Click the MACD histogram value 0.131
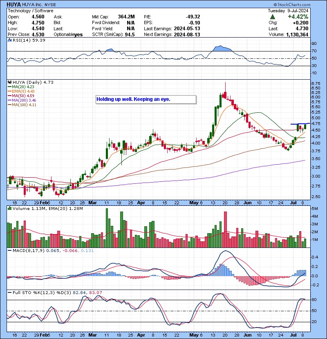The width and height of the screenshot is (327, 339). [x=87, y=251]
